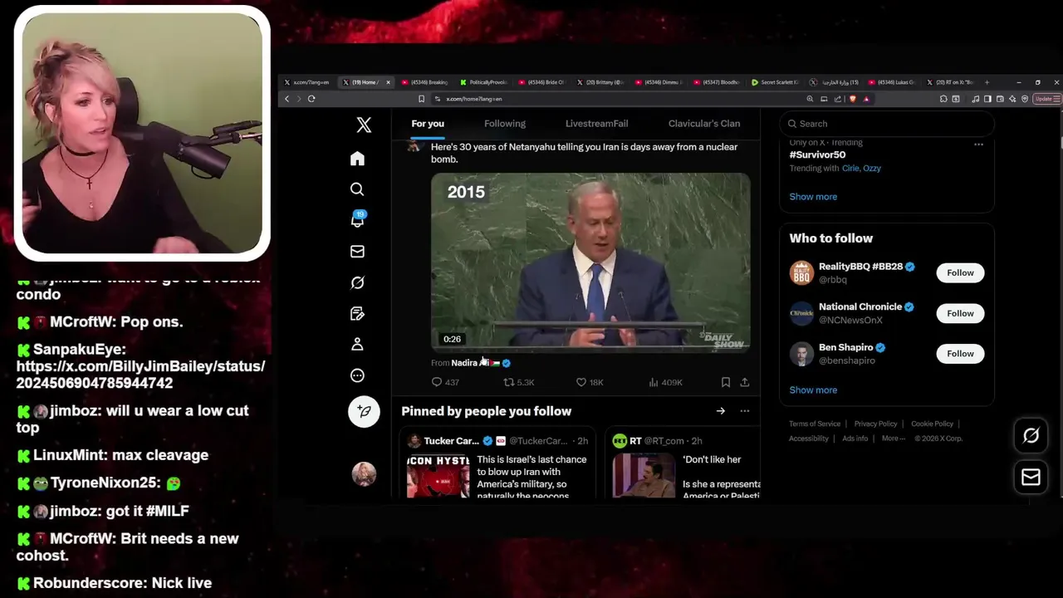Open Brave Rewards triangle icon
Image resolution: width=1063 pixels, height=598 pixels.
coord(866,99)
